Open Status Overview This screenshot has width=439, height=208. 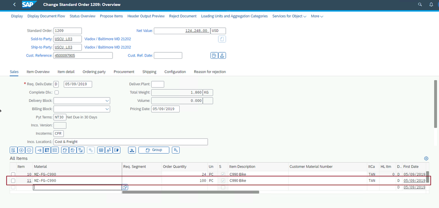83,16
